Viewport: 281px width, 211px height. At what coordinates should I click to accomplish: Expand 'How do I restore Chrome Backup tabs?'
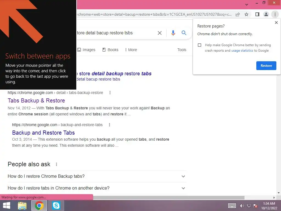[97, 176]
